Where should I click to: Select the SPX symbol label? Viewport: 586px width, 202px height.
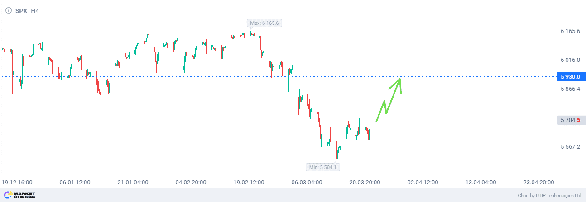21,10
